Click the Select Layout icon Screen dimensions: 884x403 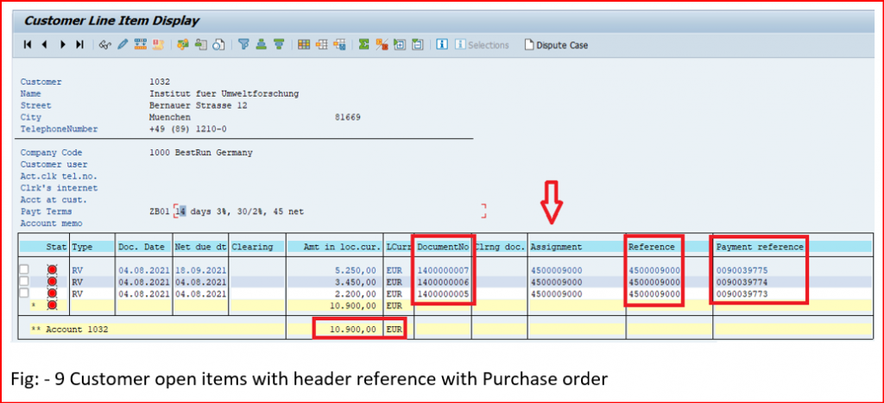[x=322, y=45]
